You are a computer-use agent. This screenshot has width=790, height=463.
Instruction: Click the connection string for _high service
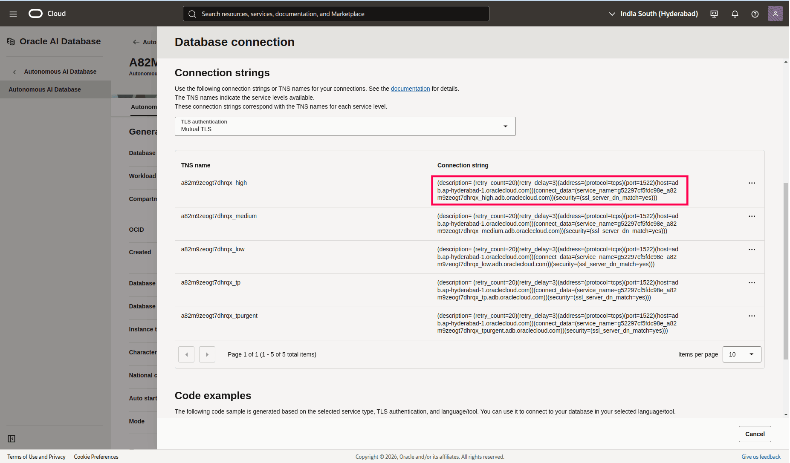[558, 190]
